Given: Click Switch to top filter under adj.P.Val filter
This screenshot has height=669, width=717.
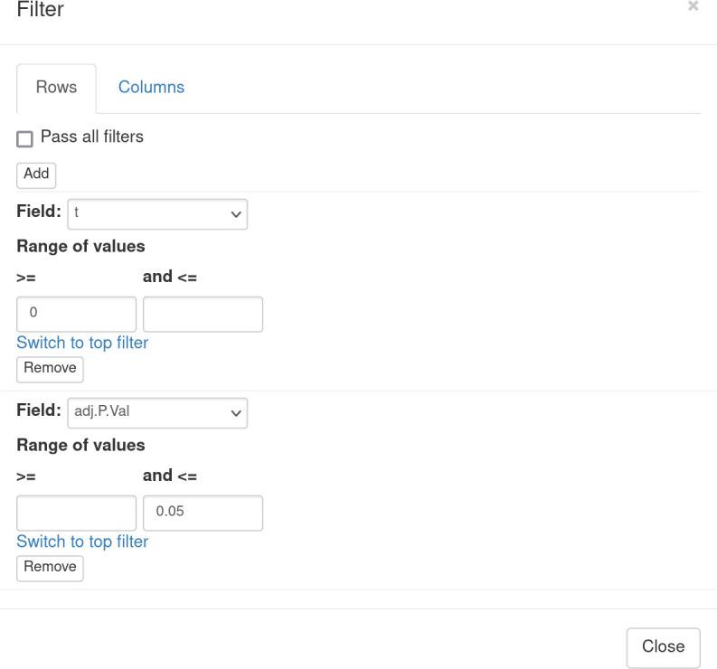Looking at the screenshot, I should tap(82, 542).
